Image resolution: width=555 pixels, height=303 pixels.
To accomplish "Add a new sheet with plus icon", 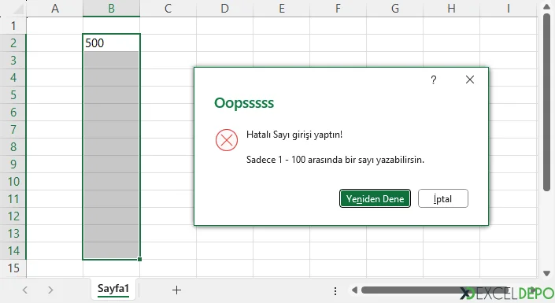I will point(176,290).
